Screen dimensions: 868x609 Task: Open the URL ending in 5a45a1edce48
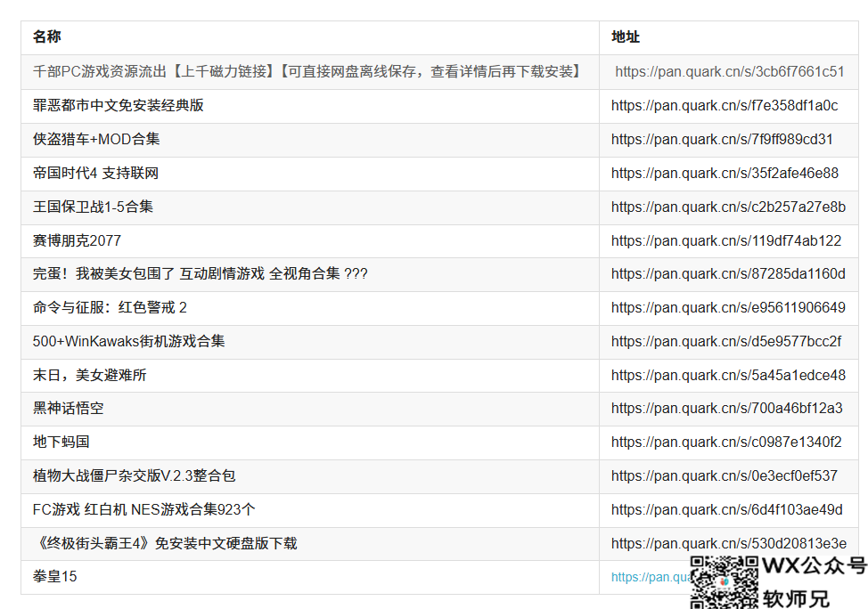(728, 376)
